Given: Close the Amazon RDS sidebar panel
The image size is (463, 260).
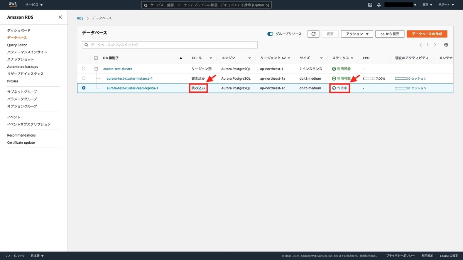Looking at the screenshot, I should tap(60, 17).
